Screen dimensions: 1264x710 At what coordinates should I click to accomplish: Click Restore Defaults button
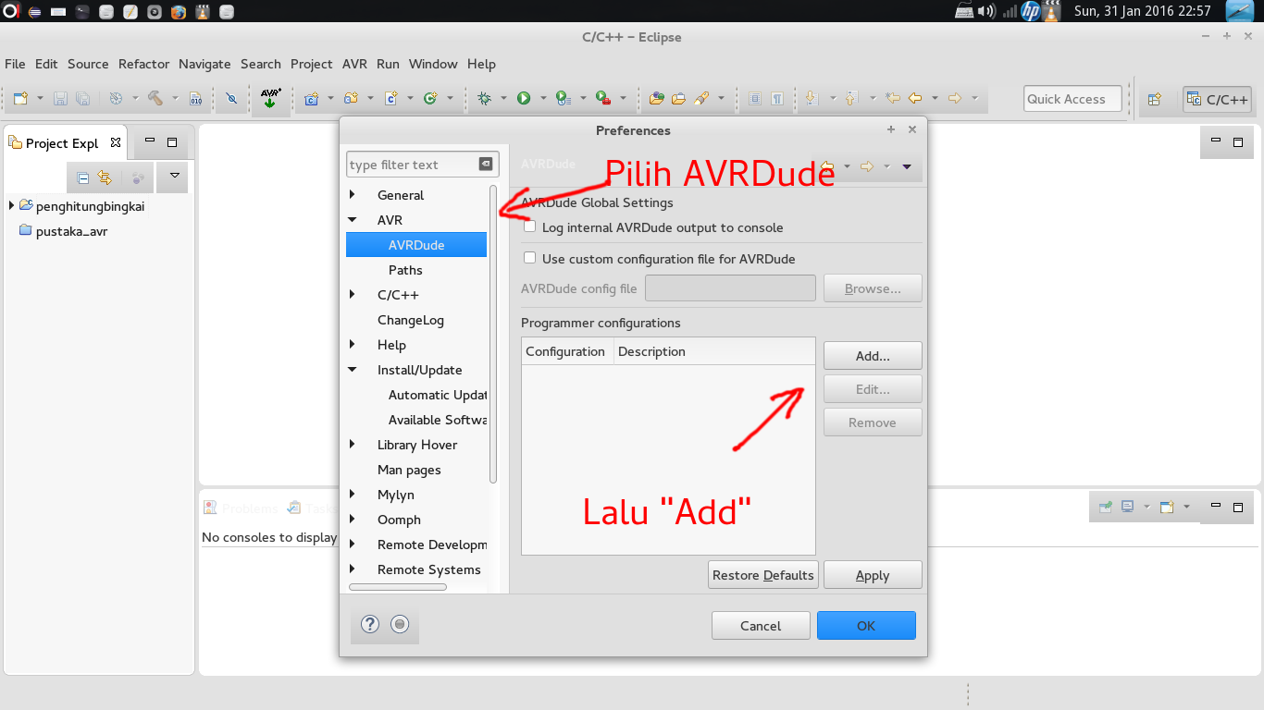(x=762, y=575)
